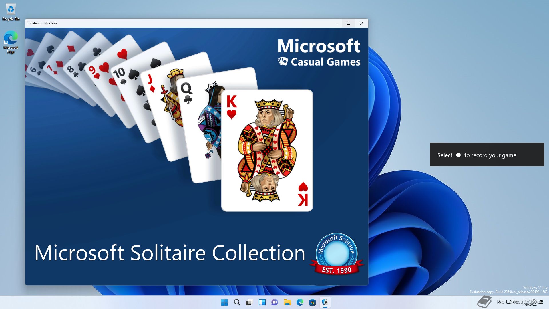Select the Solitaire Collection taskbar icon
This screenshot has height=309, width=549.
tap(325, 302)
